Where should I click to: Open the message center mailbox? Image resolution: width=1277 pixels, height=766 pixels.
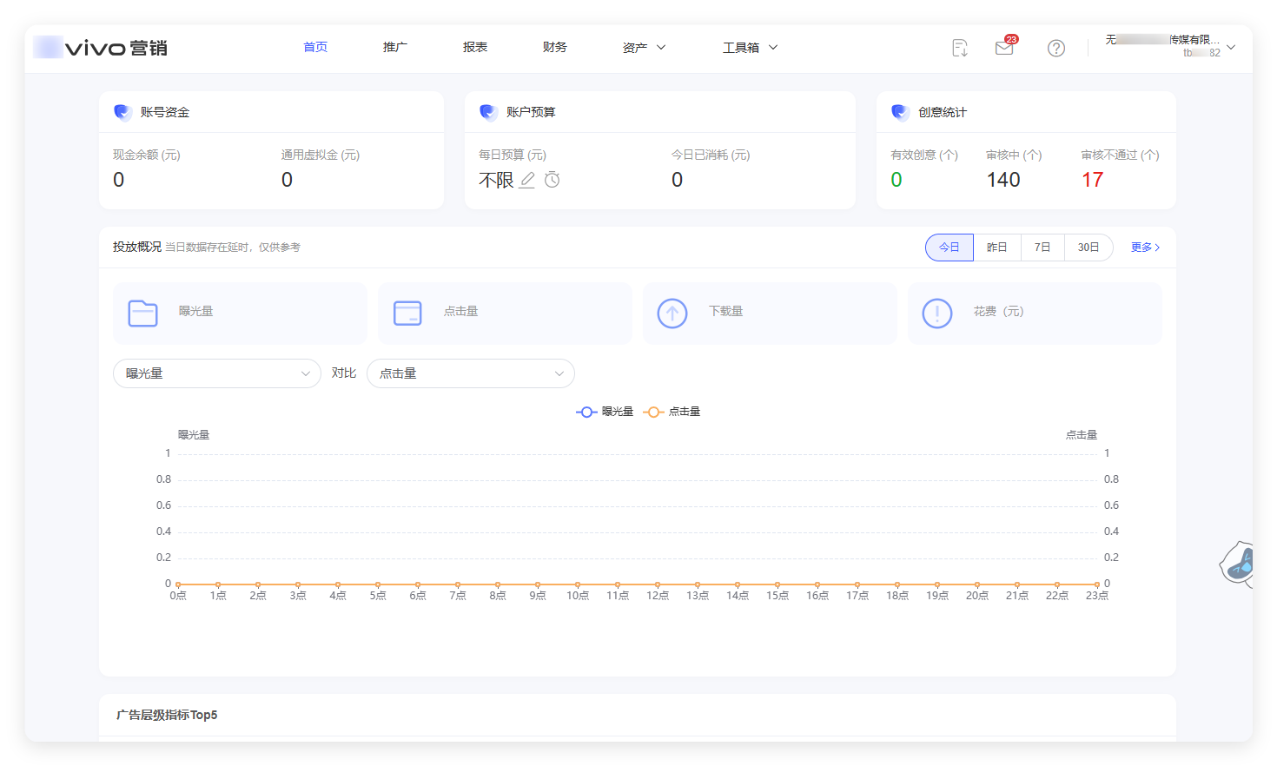1003,48
